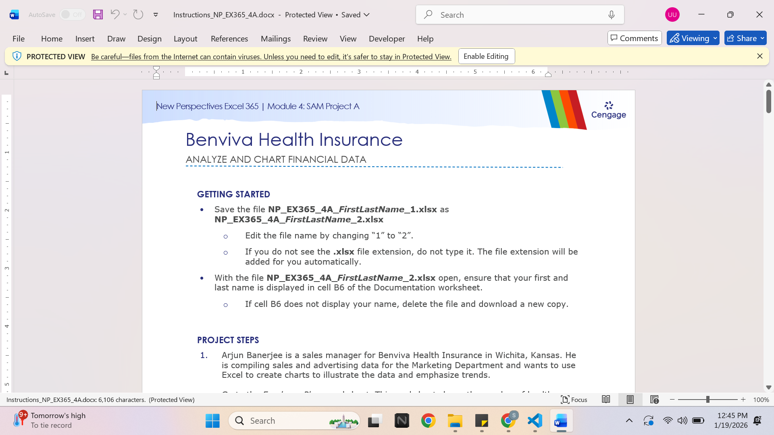Viewport: 774px width, 435px height.
Task: Click the right indent marker on ruler
Action: tap(548, 74)
